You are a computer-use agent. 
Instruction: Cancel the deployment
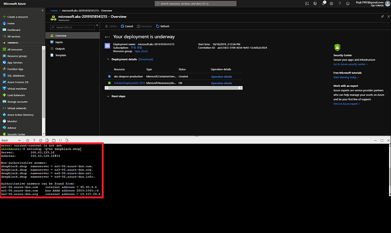coord(127,26)
